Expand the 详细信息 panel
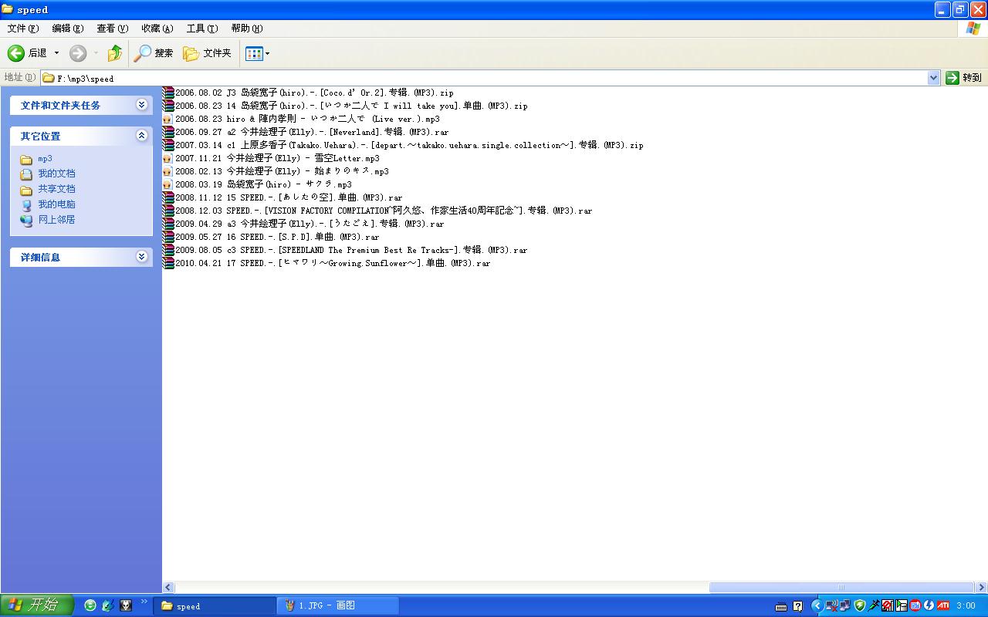This screenshot has height=617, width=988. click(142, 257)
